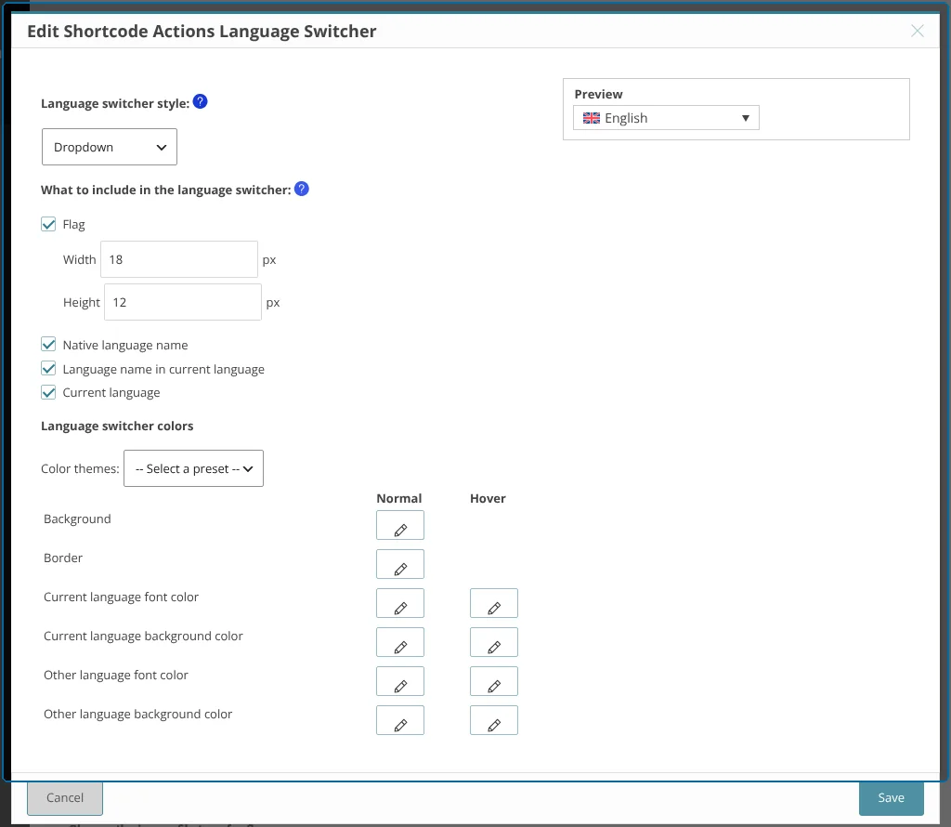Focus the flag Width input field
This screenshot has width=951, height=827.
point(179,259)
